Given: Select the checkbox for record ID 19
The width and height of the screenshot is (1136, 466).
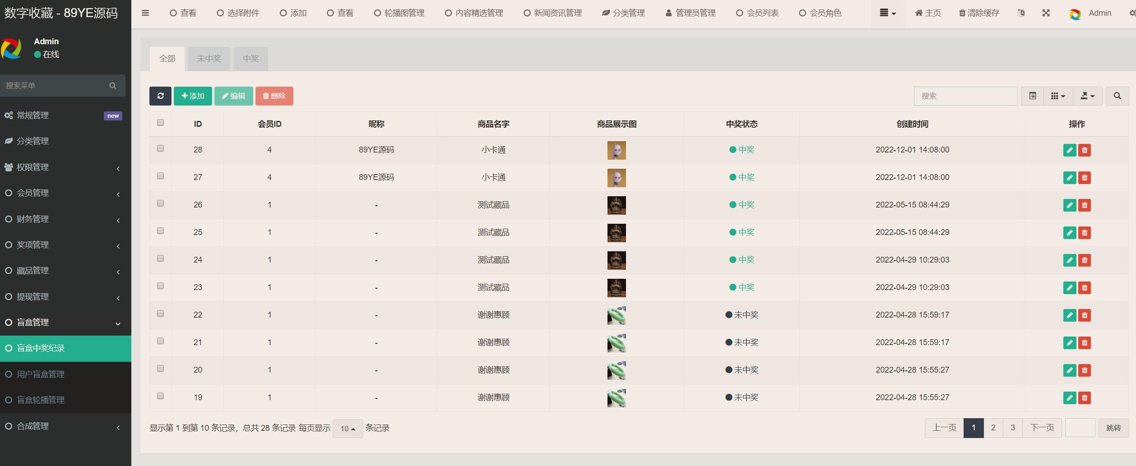Looking at the screenshot, I should coord(160,396).
